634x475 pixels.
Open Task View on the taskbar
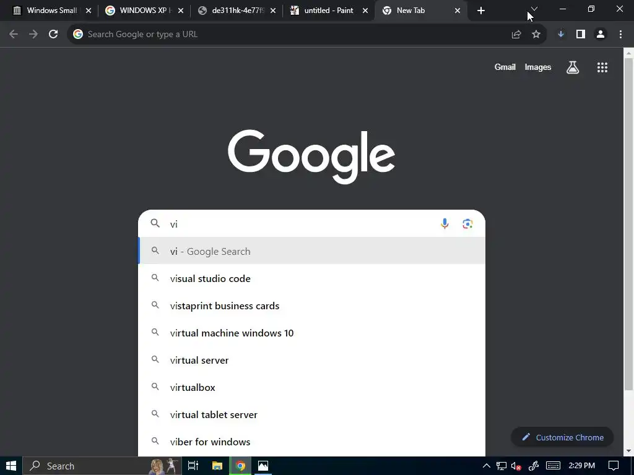point(193,466)
